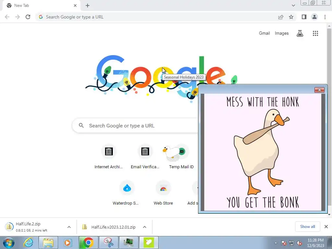Close the goose meme popup window
Viewport: 332px width, 249px height.
(319, 90)
